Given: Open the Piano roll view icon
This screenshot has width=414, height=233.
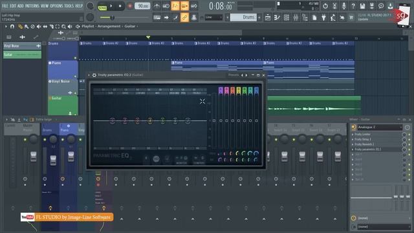Looking at the screenshot, I should coord(277,17).
